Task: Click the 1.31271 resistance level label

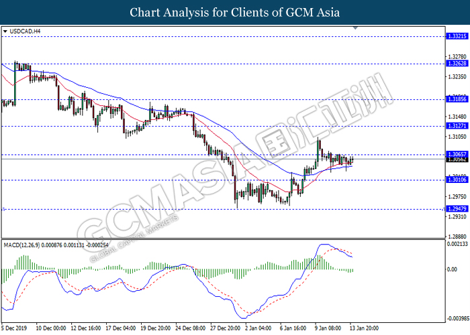Action: [457, 126]
